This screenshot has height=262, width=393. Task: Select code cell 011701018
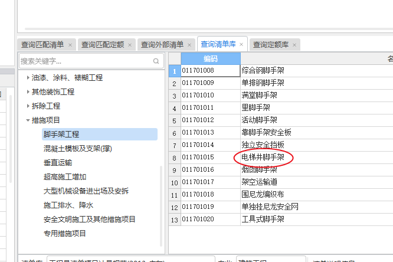[x=211, y=195]
